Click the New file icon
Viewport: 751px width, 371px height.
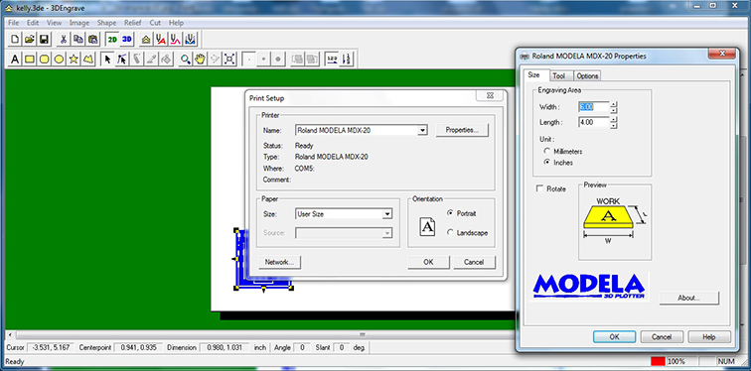(15, 40)
